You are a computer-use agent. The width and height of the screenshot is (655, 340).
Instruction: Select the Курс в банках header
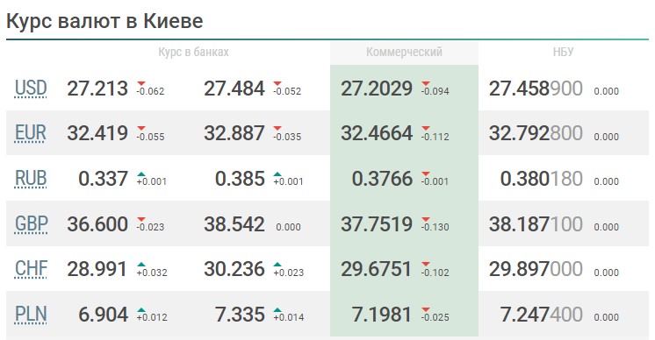tap(193, 52)
